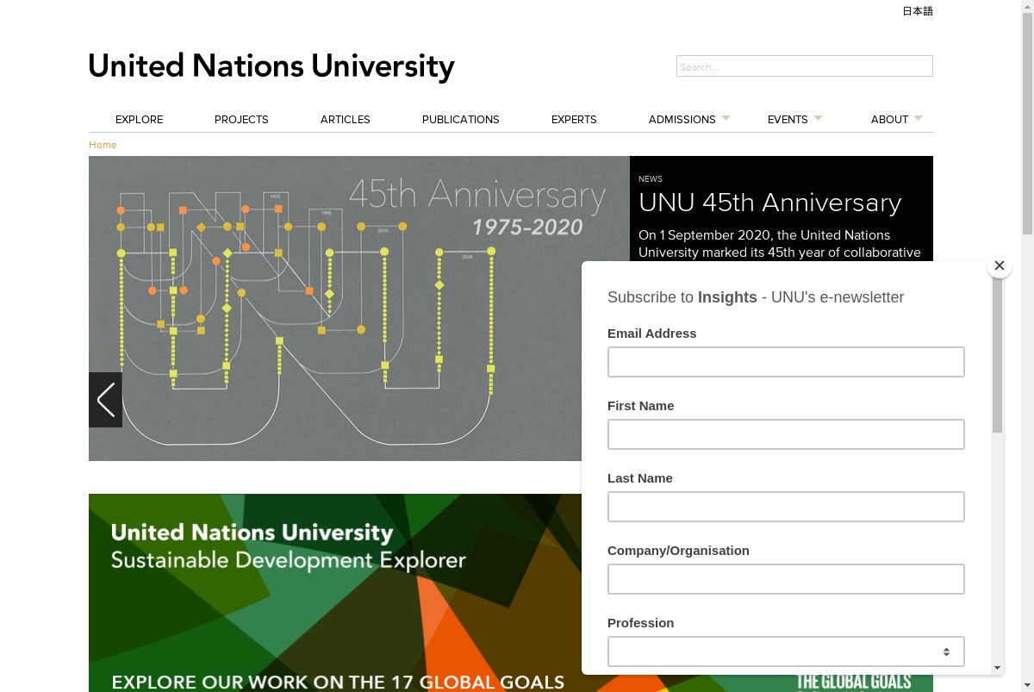
Task: Open the Admissions menu item
Action: (x=682, y=120)
